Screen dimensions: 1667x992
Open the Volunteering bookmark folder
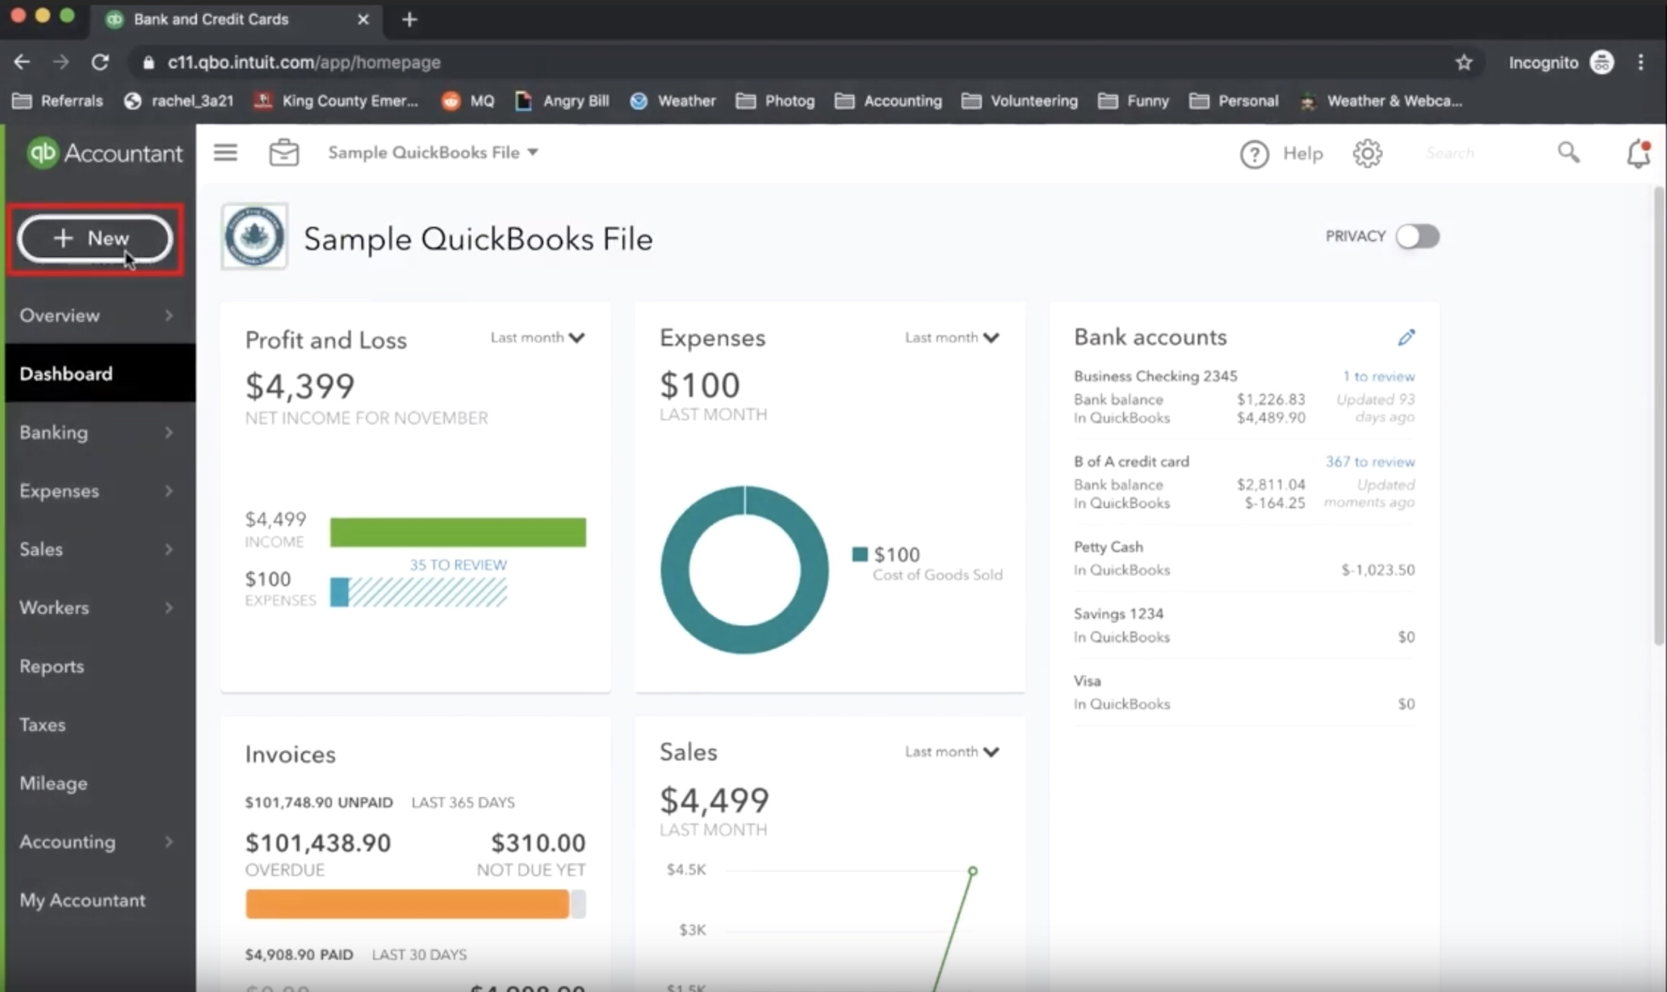(1019, 101)
